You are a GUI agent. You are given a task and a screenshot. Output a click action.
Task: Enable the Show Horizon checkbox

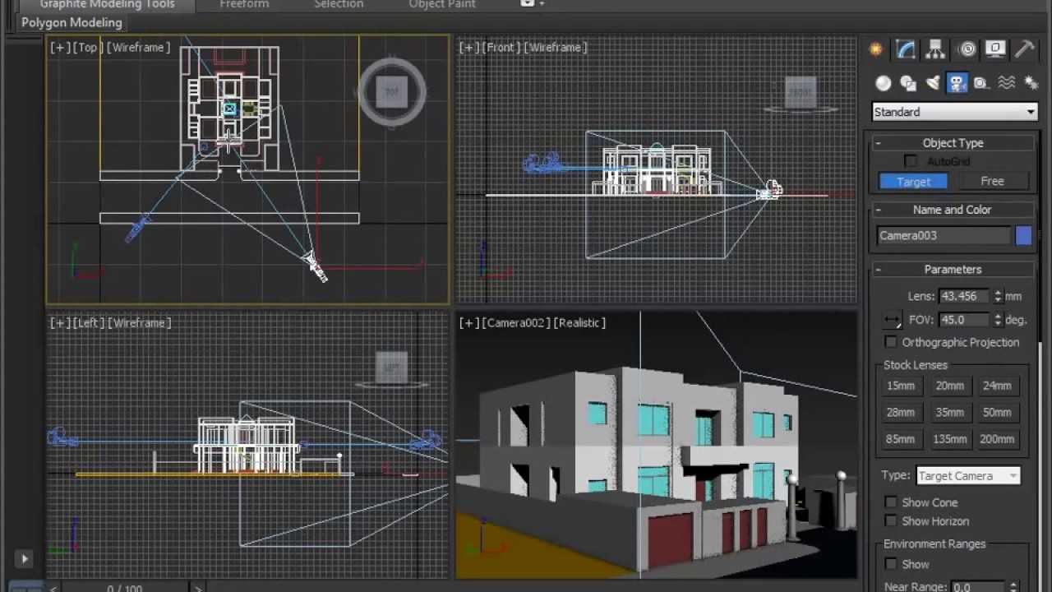pos(891,521)
